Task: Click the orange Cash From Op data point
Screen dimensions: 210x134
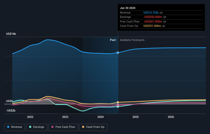Action: (118, 102)
